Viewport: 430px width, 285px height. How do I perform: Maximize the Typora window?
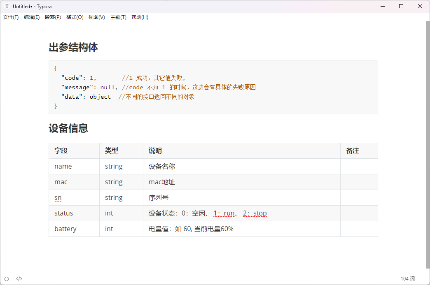[x=401, y=6]
